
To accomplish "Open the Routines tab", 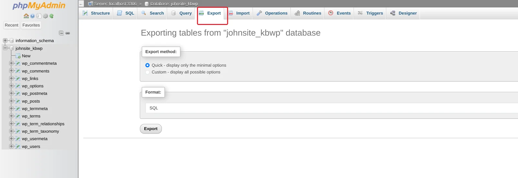I will pos(308,13).
